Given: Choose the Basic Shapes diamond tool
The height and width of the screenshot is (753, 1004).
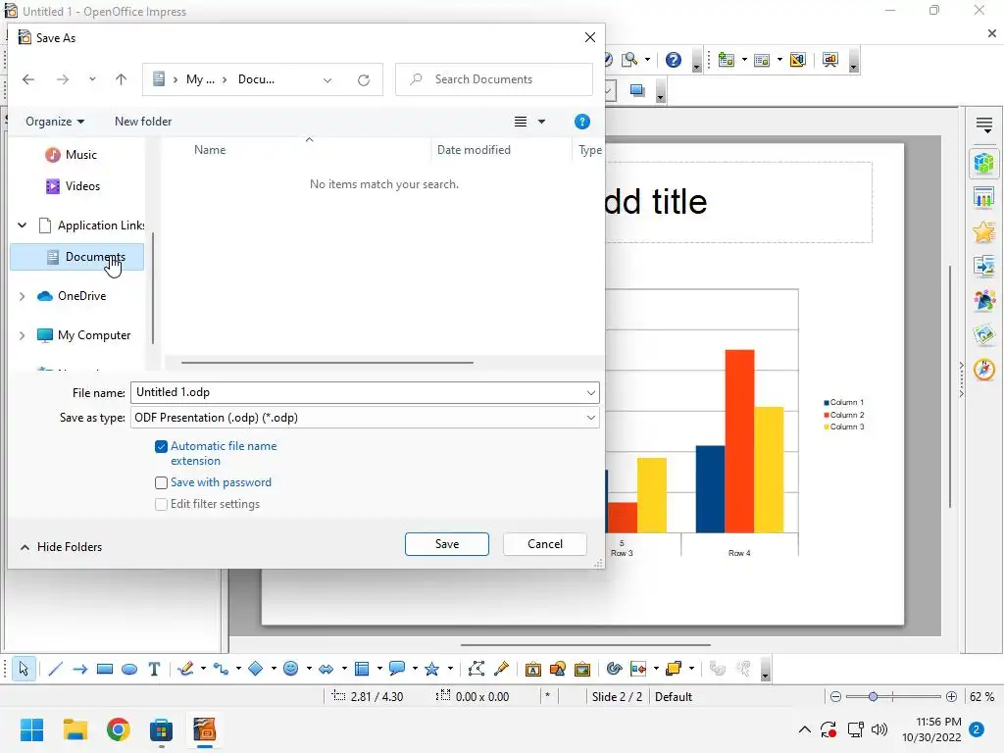Looking at the screenshot, I should pos(256,669).
